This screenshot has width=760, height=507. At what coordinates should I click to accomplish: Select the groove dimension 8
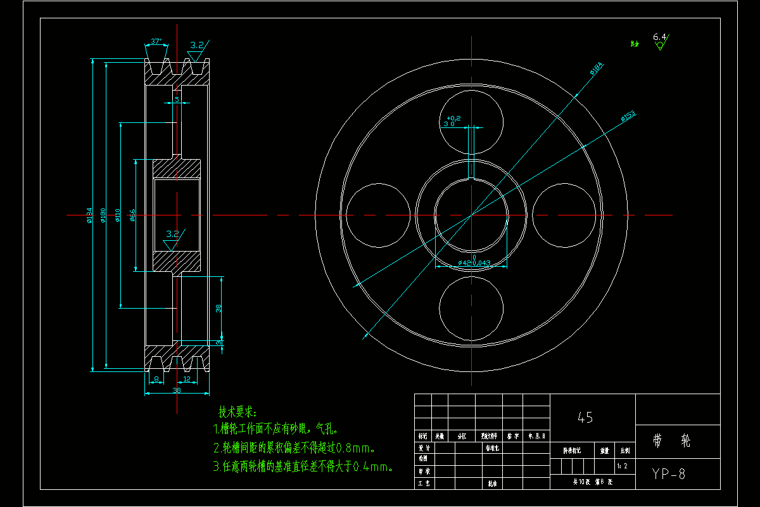156,379
